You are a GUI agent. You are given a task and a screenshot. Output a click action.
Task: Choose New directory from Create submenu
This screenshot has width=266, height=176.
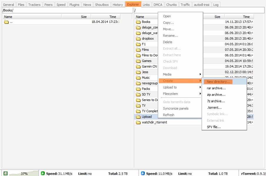tap(219, 82)
